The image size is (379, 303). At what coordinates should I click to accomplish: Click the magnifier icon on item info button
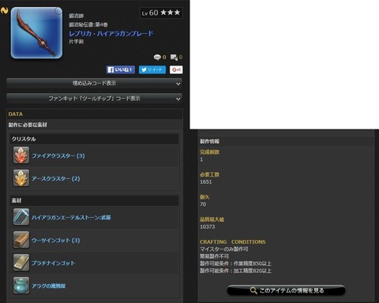253,290
